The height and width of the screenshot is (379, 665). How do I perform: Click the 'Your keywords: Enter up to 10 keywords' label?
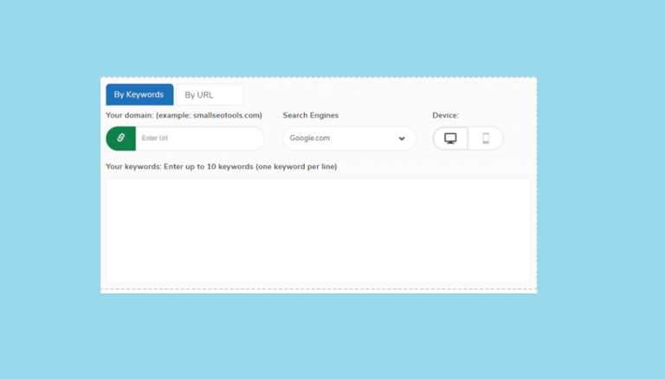point(222,167)
